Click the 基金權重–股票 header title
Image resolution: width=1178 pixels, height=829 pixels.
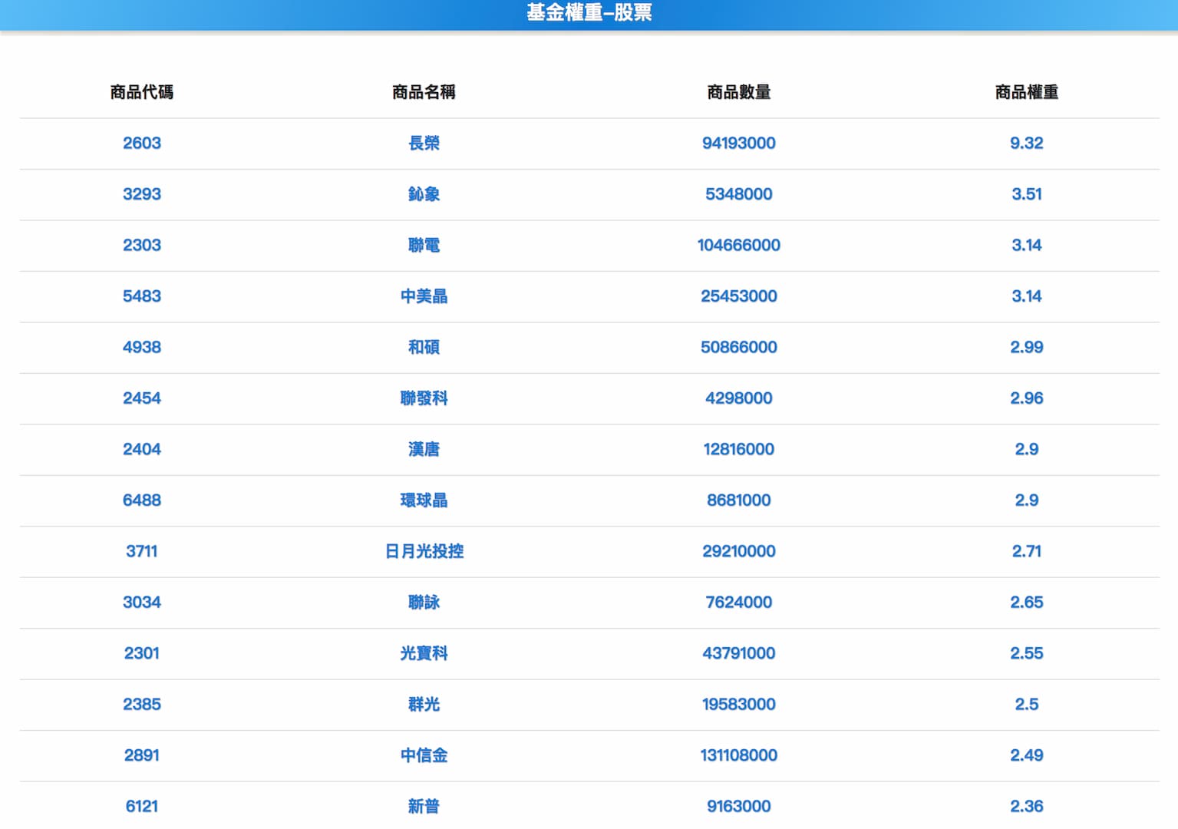tap(589, 12)
